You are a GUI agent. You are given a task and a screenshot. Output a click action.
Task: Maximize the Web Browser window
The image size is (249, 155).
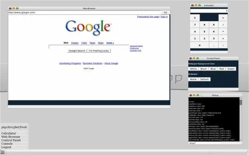(17, 9)
